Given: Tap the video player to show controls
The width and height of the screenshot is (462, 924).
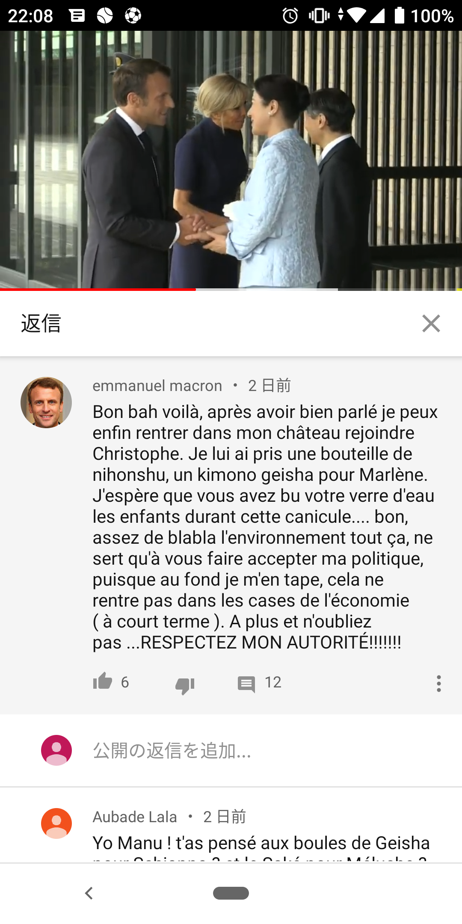Looking at the screenshot, I should click(x=231, y=160).
